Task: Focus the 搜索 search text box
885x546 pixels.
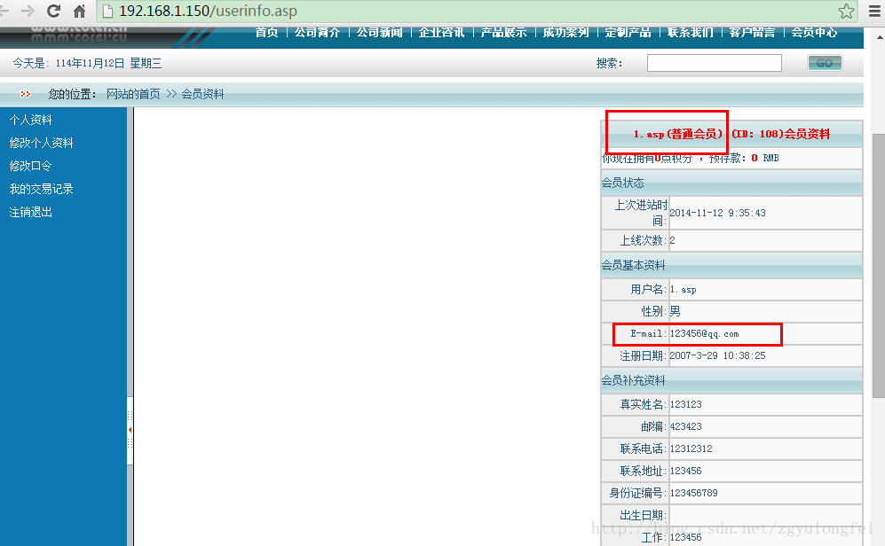Action: [714, 63]
